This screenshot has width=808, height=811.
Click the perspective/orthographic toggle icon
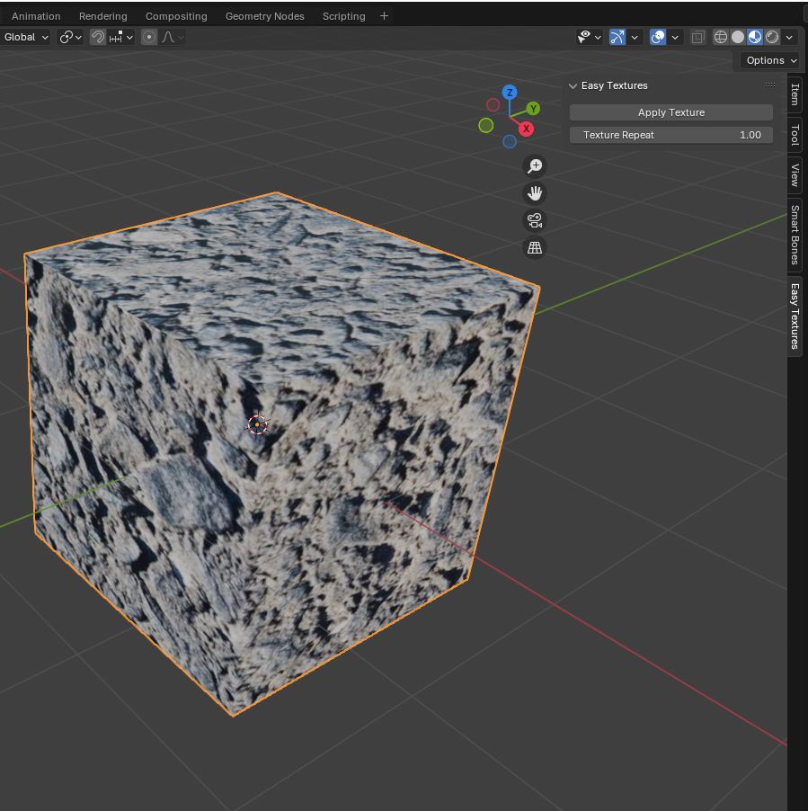(x=535, y=246)
